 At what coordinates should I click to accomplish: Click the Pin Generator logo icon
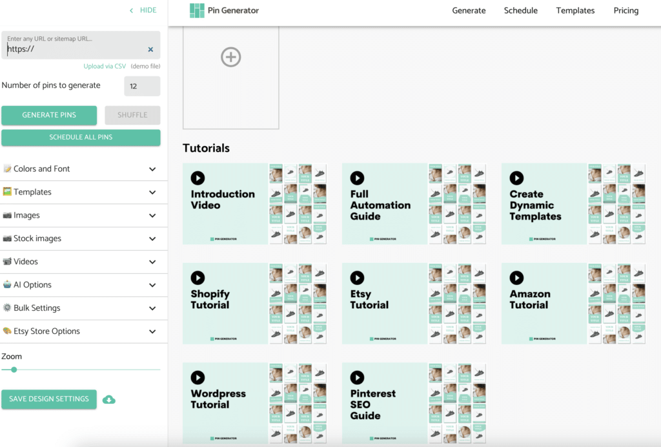coord(197,10)
